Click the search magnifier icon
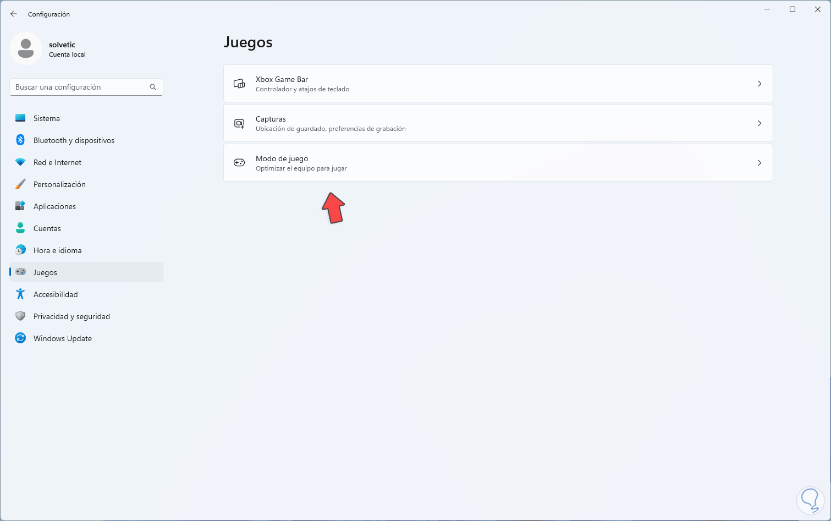The width and height of the screenshot is (831, 521). tap(153, 87)
